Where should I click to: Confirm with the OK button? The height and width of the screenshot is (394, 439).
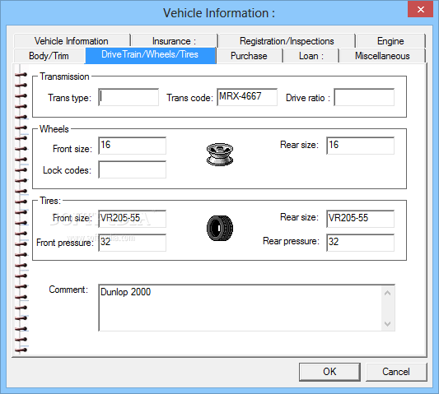[x=329, y=372]
